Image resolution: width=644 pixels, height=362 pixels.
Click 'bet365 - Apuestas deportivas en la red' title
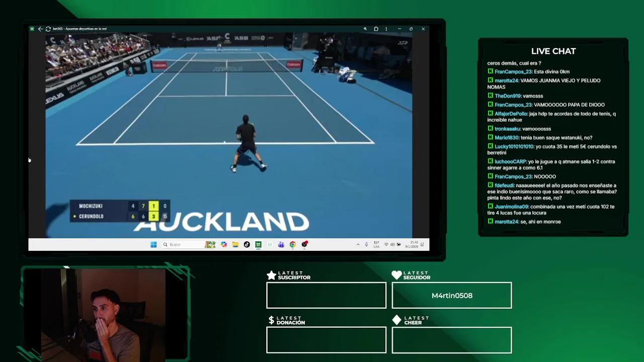[79, 29]
